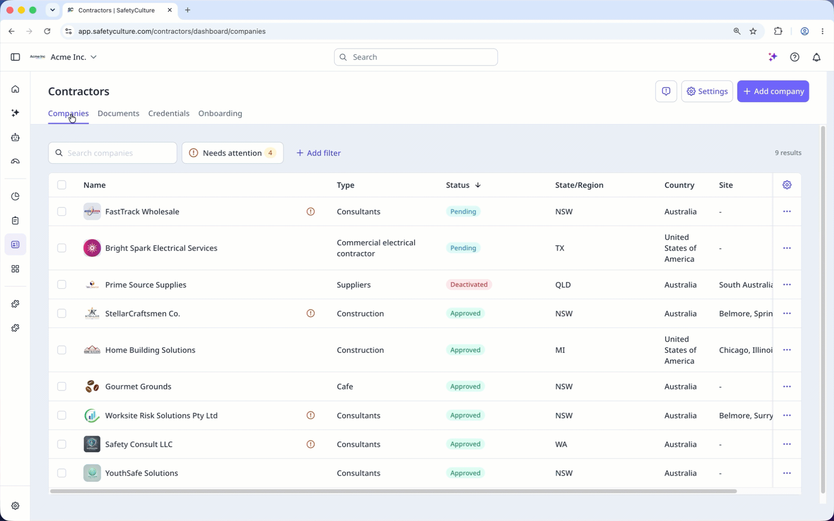Screen dimensions: 834x521
Task: Click the horizontal table scrollbar
Action: click(393, 491)
